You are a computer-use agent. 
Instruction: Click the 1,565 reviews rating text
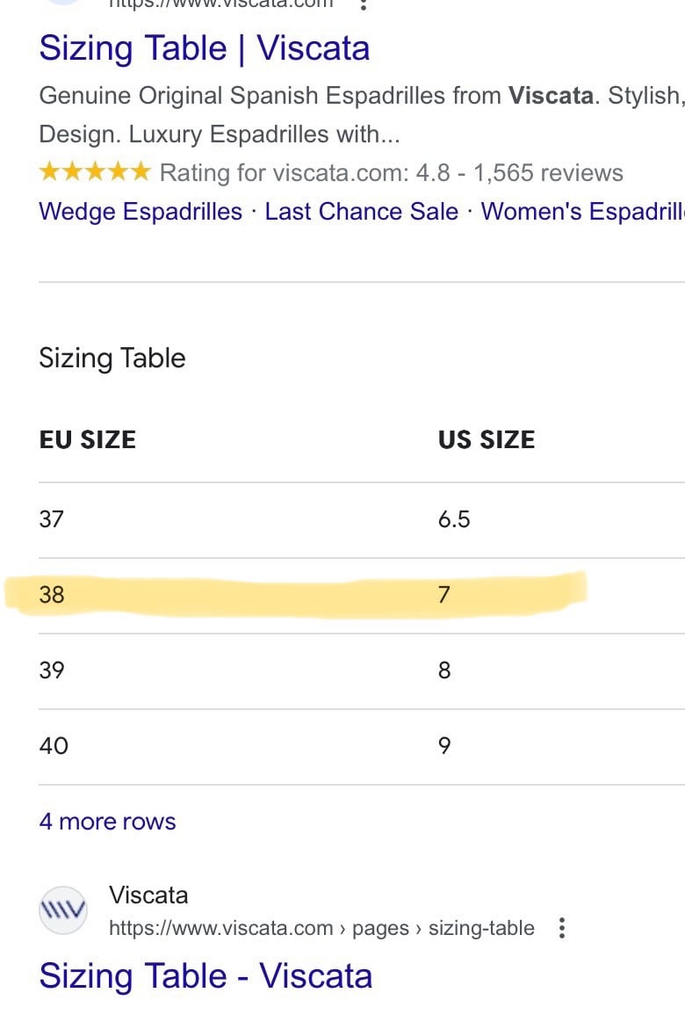click(548, 172)
